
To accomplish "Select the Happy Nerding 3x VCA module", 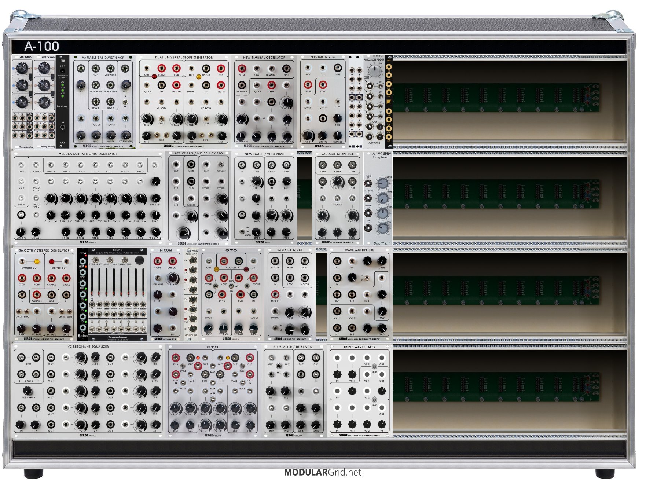I will (45, 102).
